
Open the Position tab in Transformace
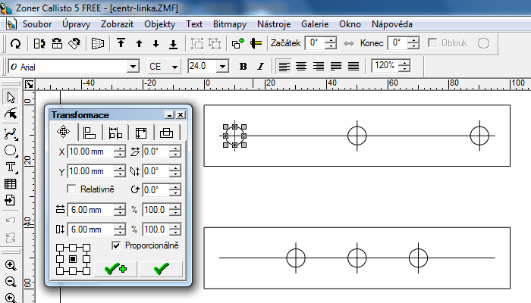pyautogui.click(x=64, y=132)
